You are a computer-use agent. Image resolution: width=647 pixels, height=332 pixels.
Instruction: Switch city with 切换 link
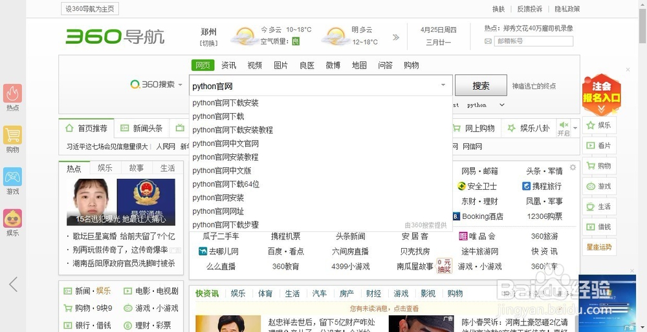click(x=208, y=43)
